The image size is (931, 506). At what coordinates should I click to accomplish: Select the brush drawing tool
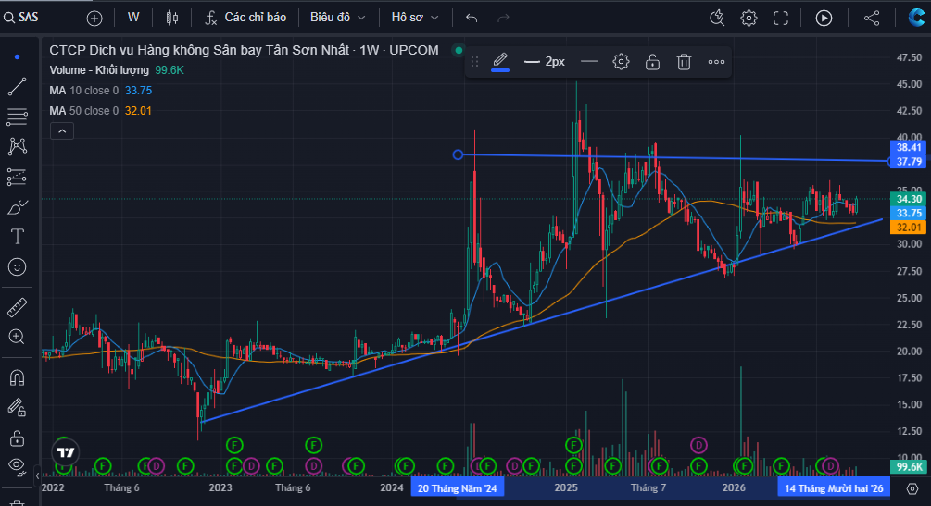(18, 207)
